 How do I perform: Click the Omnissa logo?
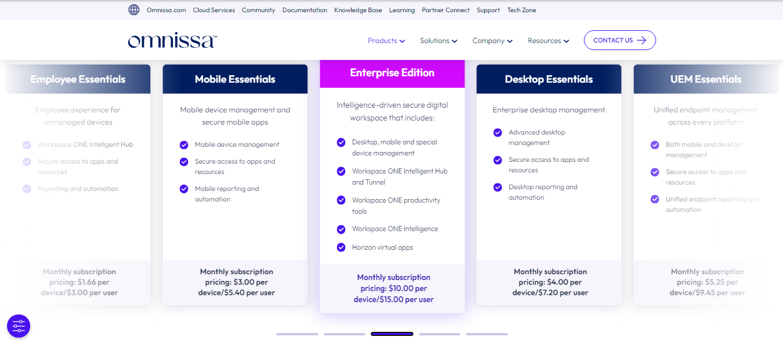[172, 41]
